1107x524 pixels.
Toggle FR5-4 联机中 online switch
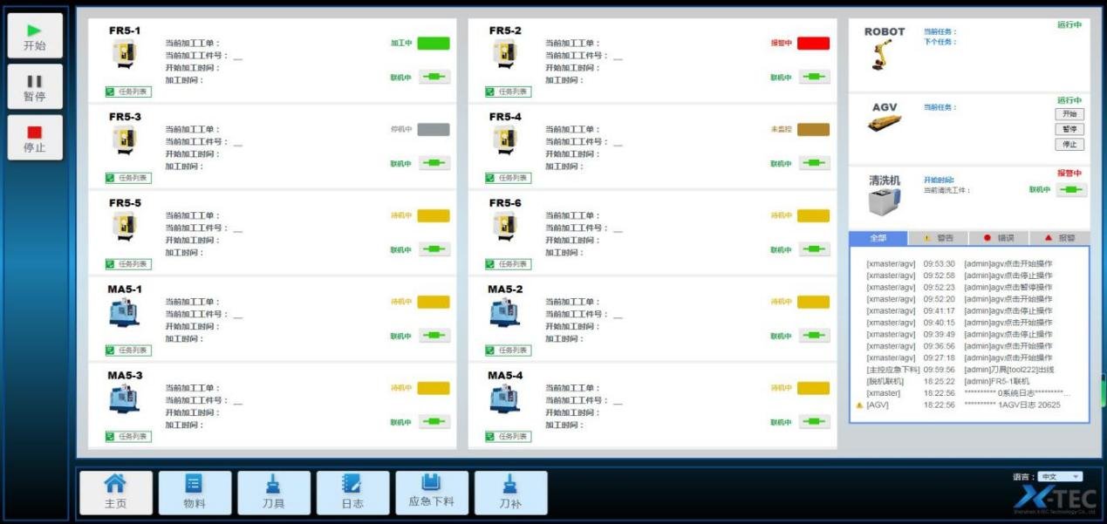click(x=814, y=163)
